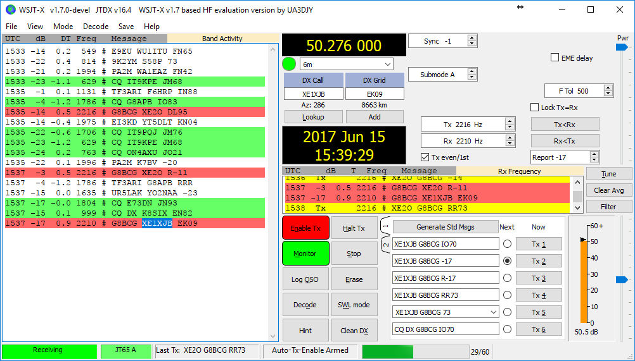Image resolution: width=635 pixels, height=361 pixels.
Task: Increase Rx 2210 Hz frequency
Action: (510, 138)
